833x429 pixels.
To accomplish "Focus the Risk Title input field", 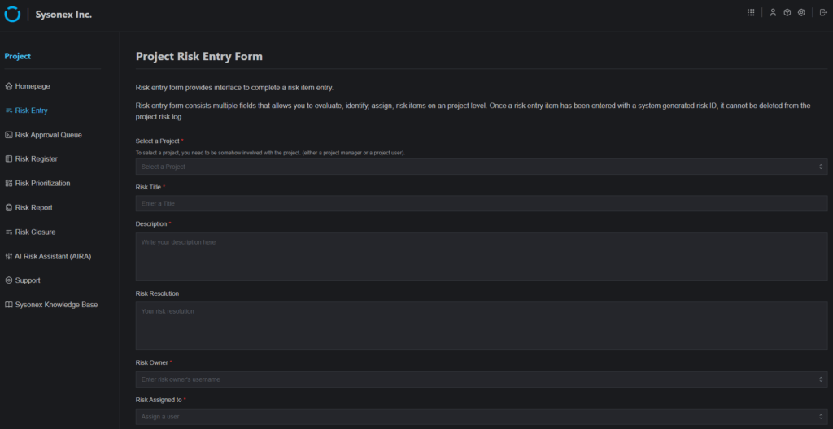I will point(481,203).
